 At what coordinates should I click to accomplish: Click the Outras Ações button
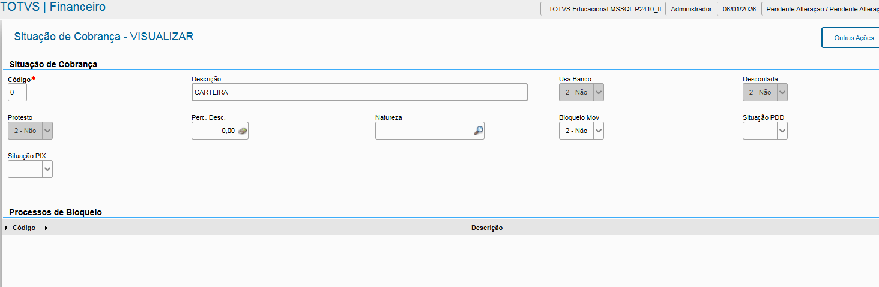click(x=853, y=38)
